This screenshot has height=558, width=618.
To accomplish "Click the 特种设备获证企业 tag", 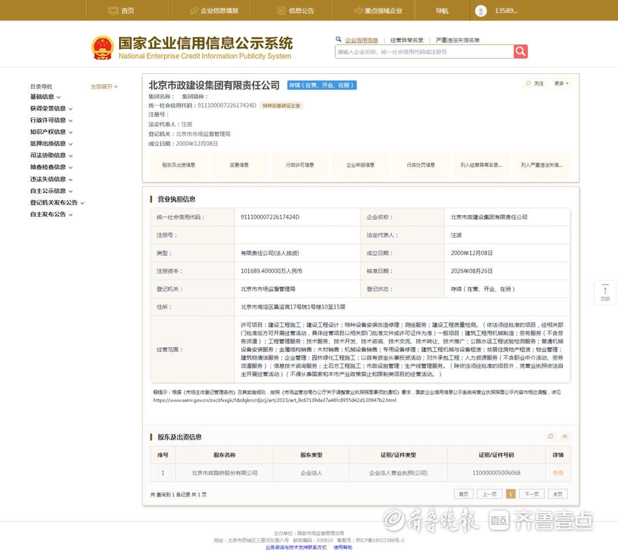I will [282, 106].
